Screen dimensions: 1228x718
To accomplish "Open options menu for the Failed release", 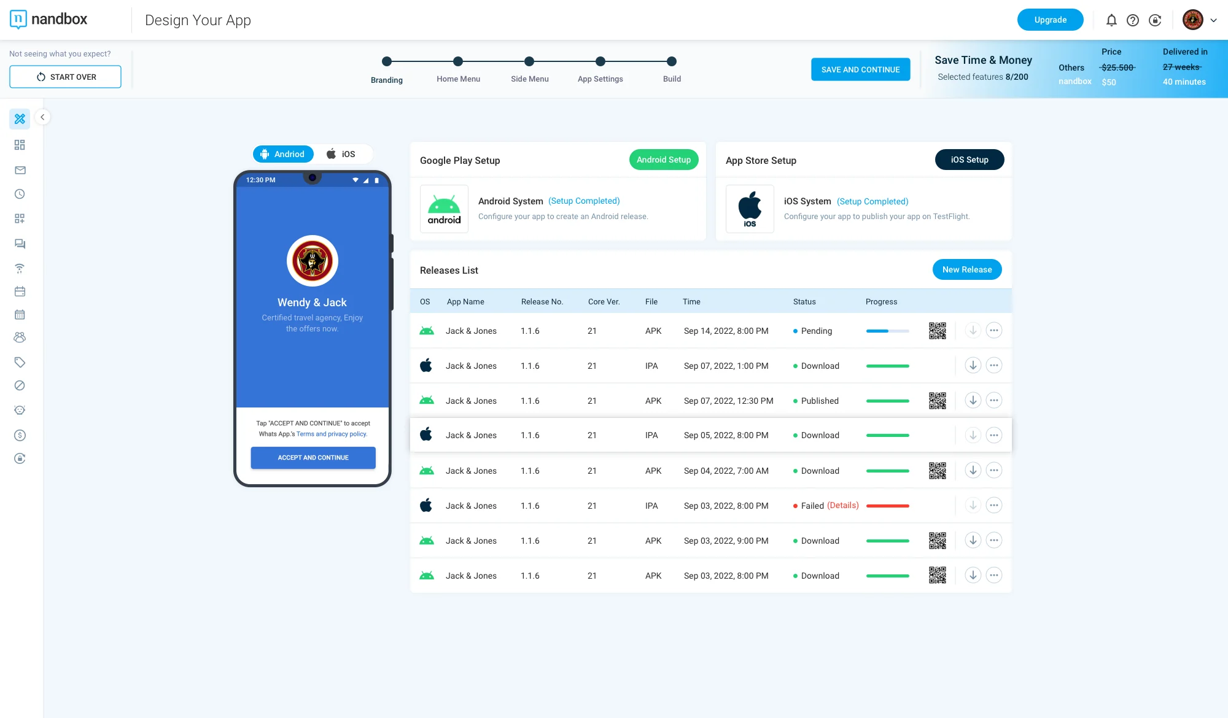I will (x=994, y=505).
